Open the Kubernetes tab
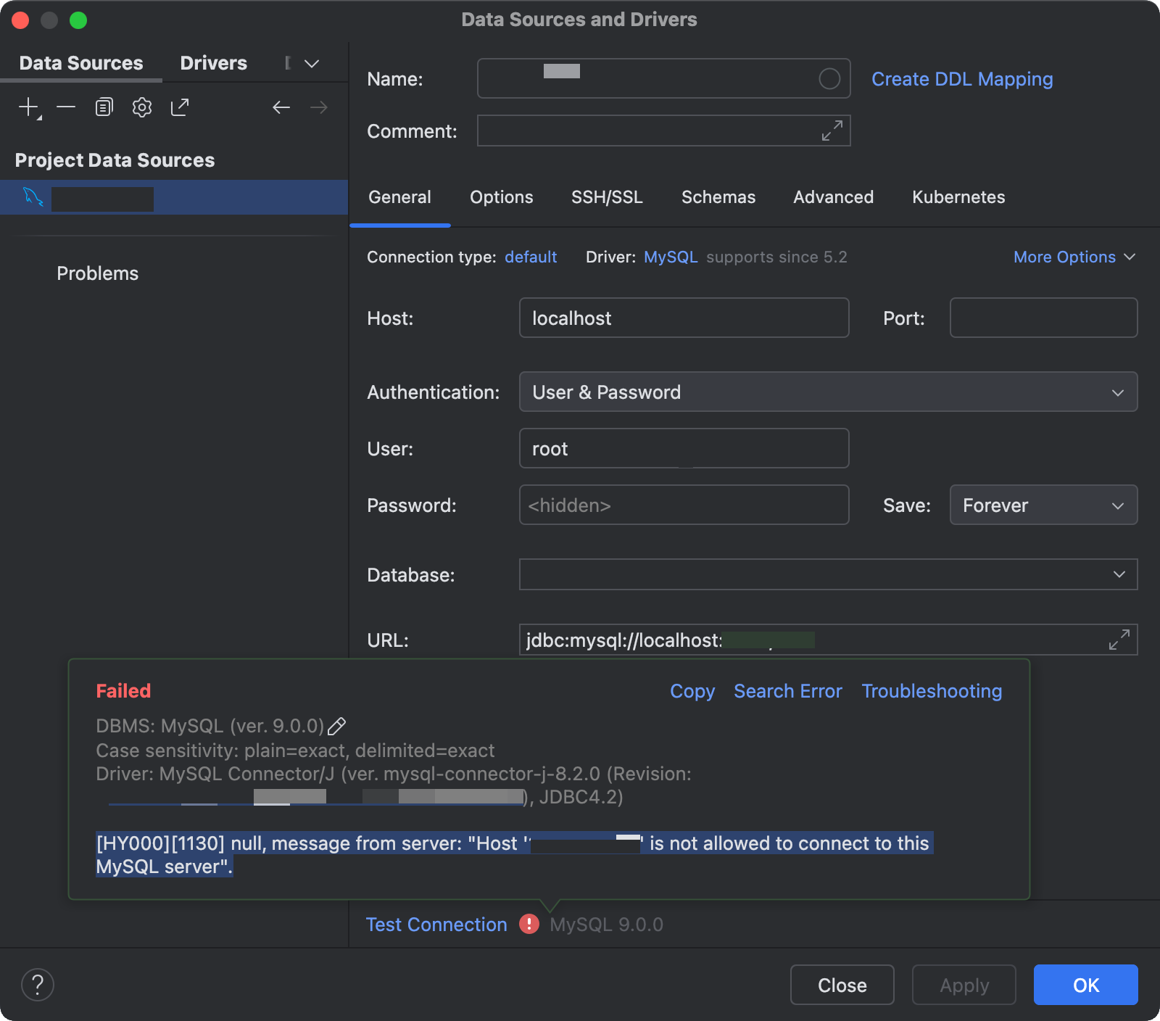 (958, 197)
